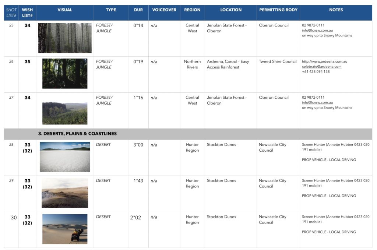
Task: Click Jenolan State Forest location in shot 25
Action: [x=227, y=28]
